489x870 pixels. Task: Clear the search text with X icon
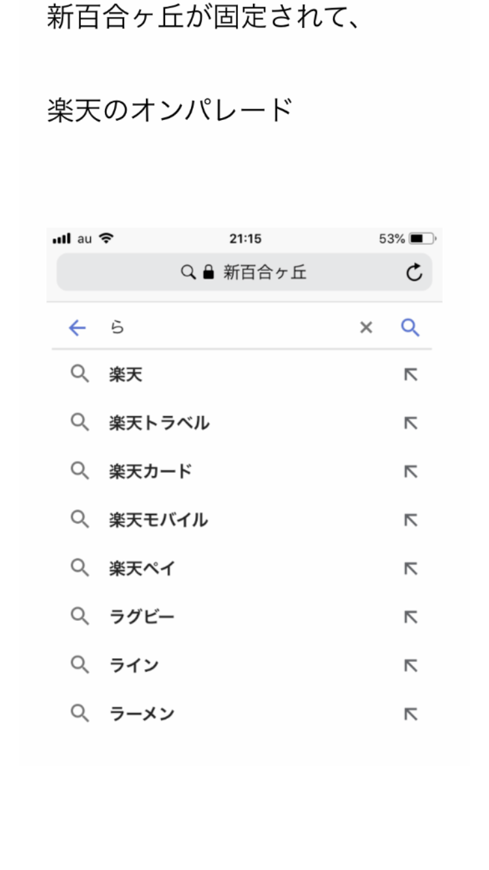[366, 328]
